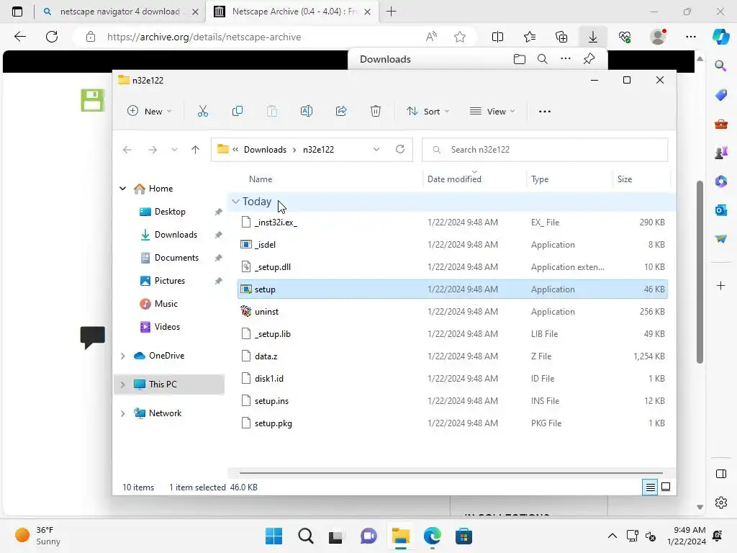The width and height of the screenshot is (737, 553).
Task: Refresh the n32e122 folder view
Action: [x=400, y=149]
